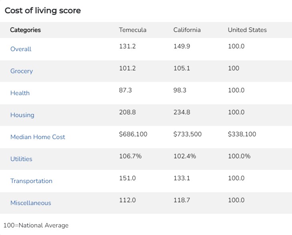The width and height of the screenshot is (292, 235).
Task: Select Temecula utilities value 106.7%
Action: (130, 156)
